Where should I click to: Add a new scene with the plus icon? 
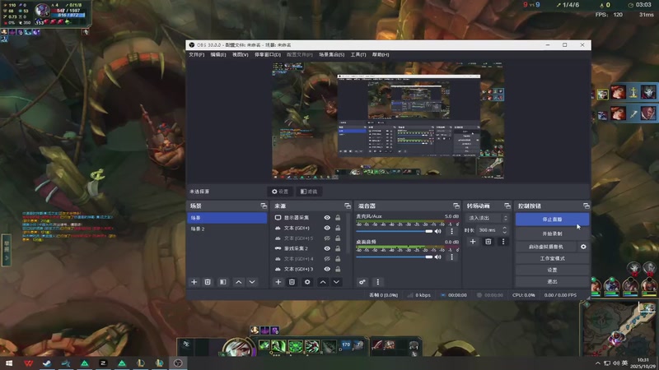click(x=194, y=282)
